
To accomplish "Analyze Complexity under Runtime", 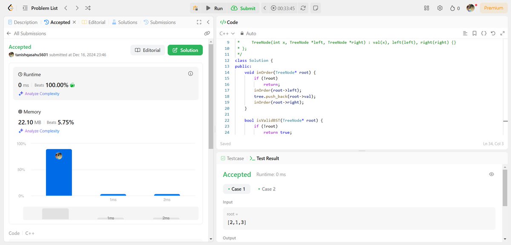I will 39,94.
